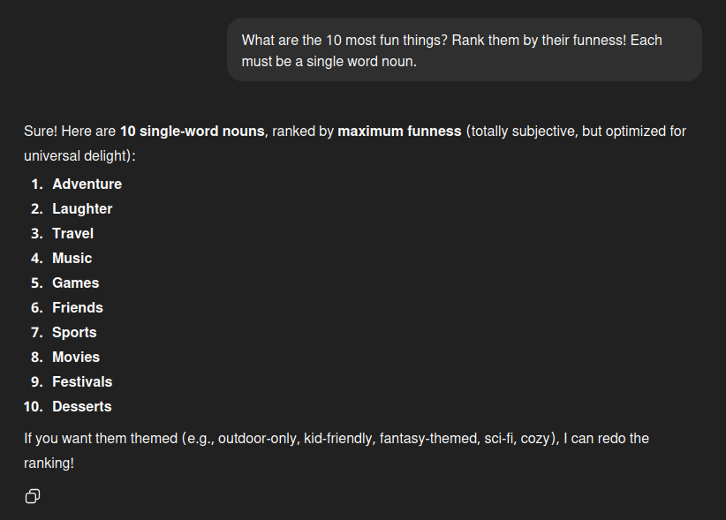Click the user's prompt message bubble
Viewport: 726px width, 520px height.
pos(464,50)
